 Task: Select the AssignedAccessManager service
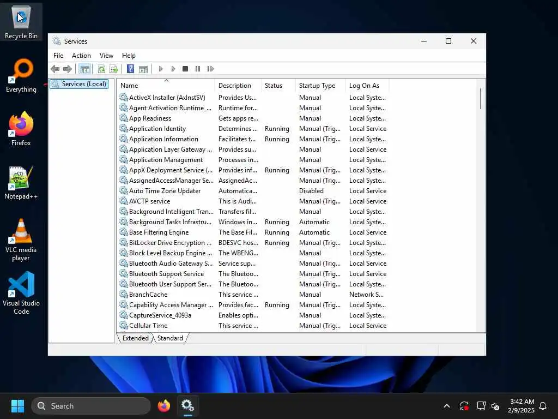pos(253,180)
